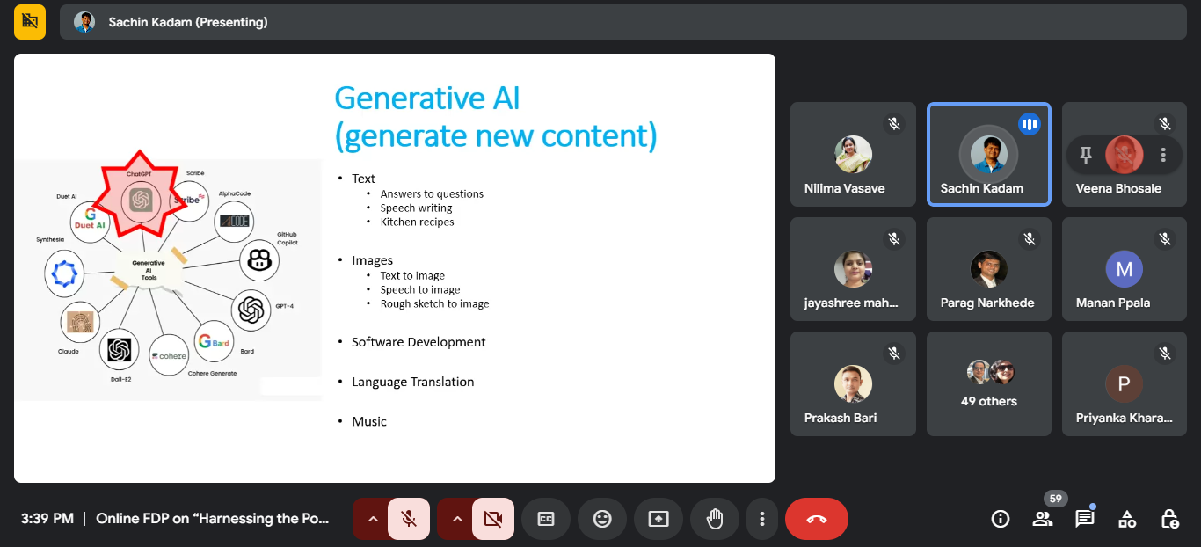Click the AlphaCode logo in the slide
Screen dimensions: 1201x547
point(236,222)
